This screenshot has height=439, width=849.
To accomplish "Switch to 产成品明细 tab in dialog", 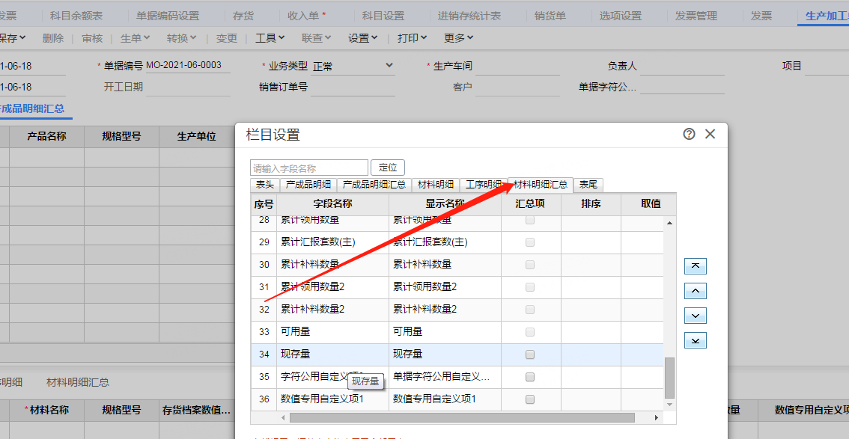I will pyautogui.click(x=308, y=185).
